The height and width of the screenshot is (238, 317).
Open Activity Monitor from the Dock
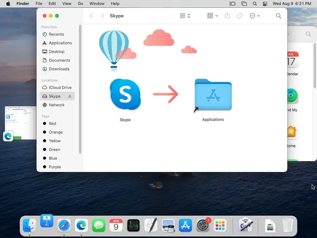133,225
